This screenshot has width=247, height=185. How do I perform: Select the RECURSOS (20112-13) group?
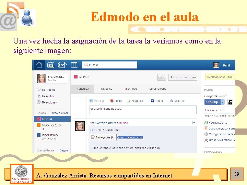(x=50, y=137)
